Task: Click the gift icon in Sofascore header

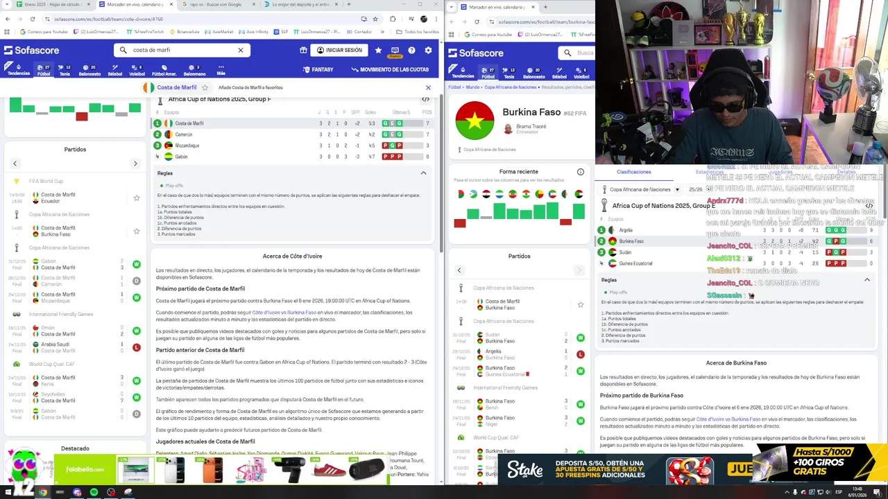Action: pyautogui.click(x=303, y=50)
